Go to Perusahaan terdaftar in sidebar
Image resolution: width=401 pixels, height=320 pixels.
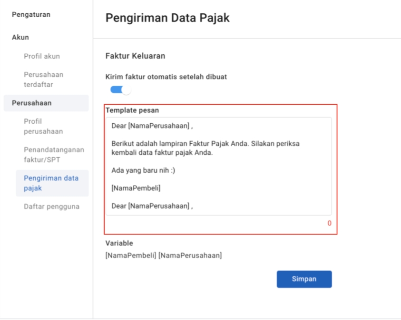(x=44, y=79)
